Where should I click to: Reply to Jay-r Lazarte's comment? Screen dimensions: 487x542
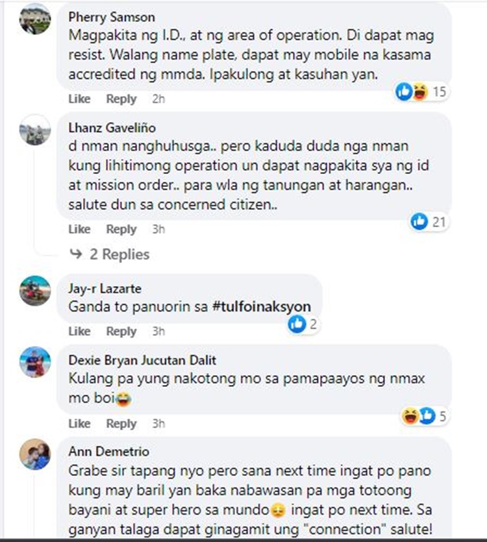(121, 331)
